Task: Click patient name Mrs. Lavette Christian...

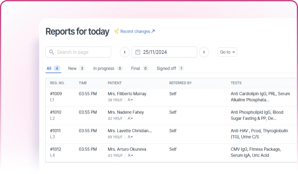Action: 130,131
